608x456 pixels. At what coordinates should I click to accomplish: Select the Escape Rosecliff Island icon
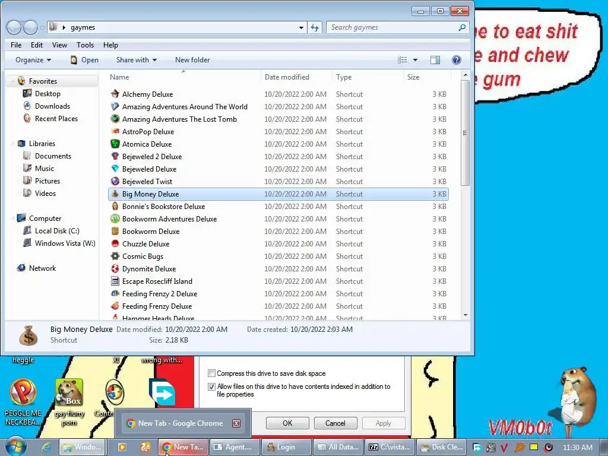pyautogui.click(x=115, y=281)
